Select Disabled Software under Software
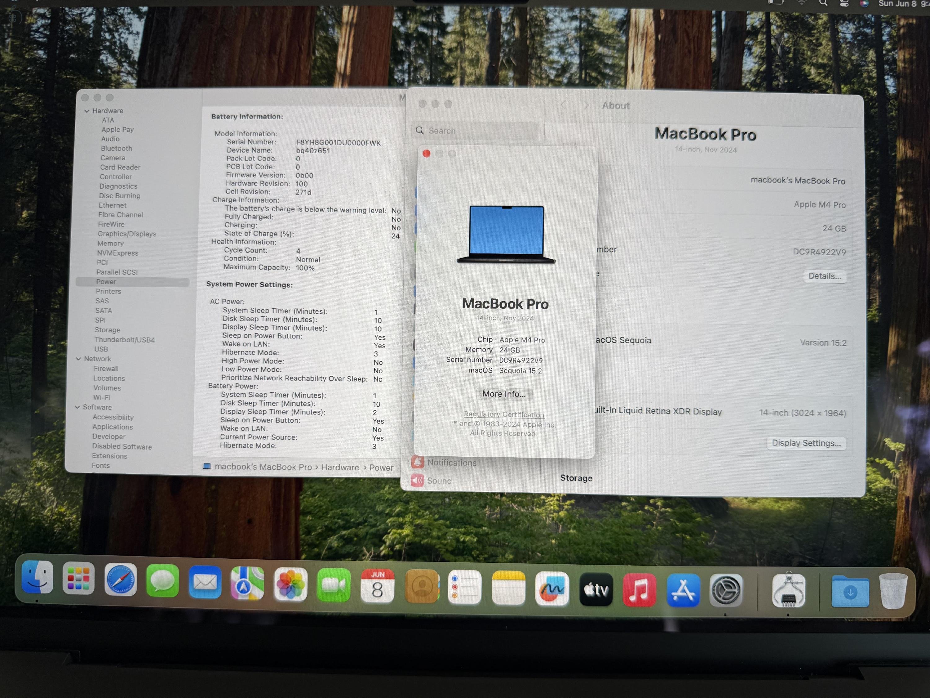The height and width of the screenshot is (698, 930). coord(122,446)
